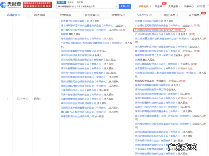Click row number 2 cell
Image resolution: width=209 pixels, height=156 pixels.
click(x=8, y=98)
